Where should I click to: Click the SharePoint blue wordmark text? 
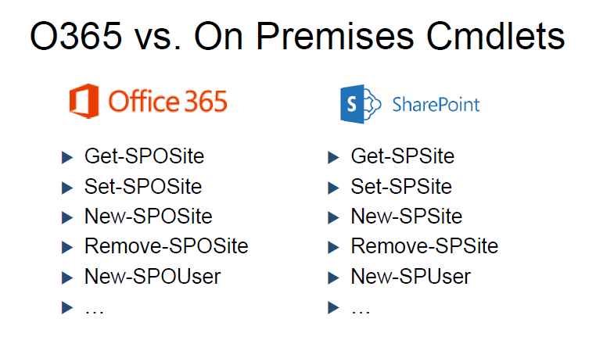pos(436,105)
